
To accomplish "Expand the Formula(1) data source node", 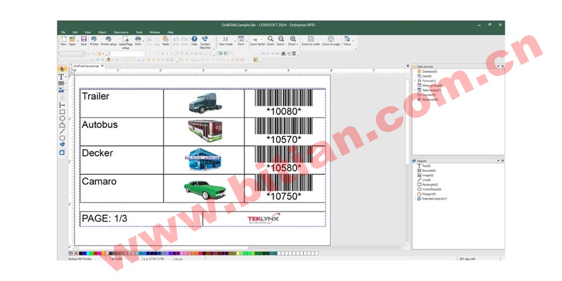I will [x=415, y=81].
